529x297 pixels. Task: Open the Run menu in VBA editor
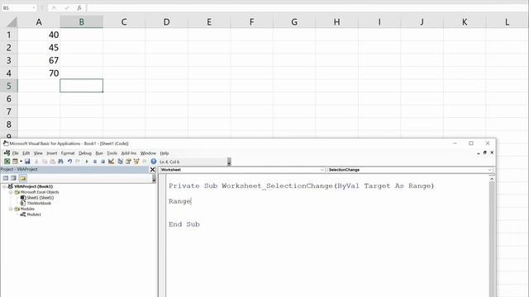tap(99, 153)
